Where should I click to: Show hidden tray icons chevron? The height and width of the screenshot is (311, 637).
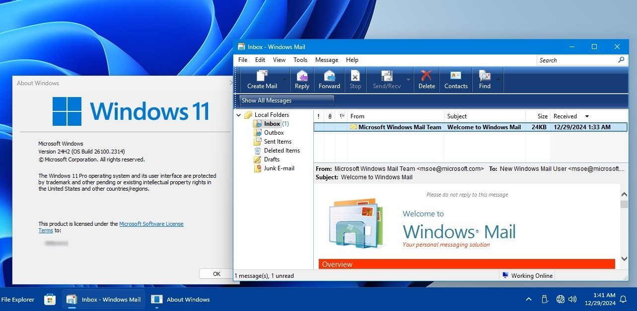click(529, 299)
